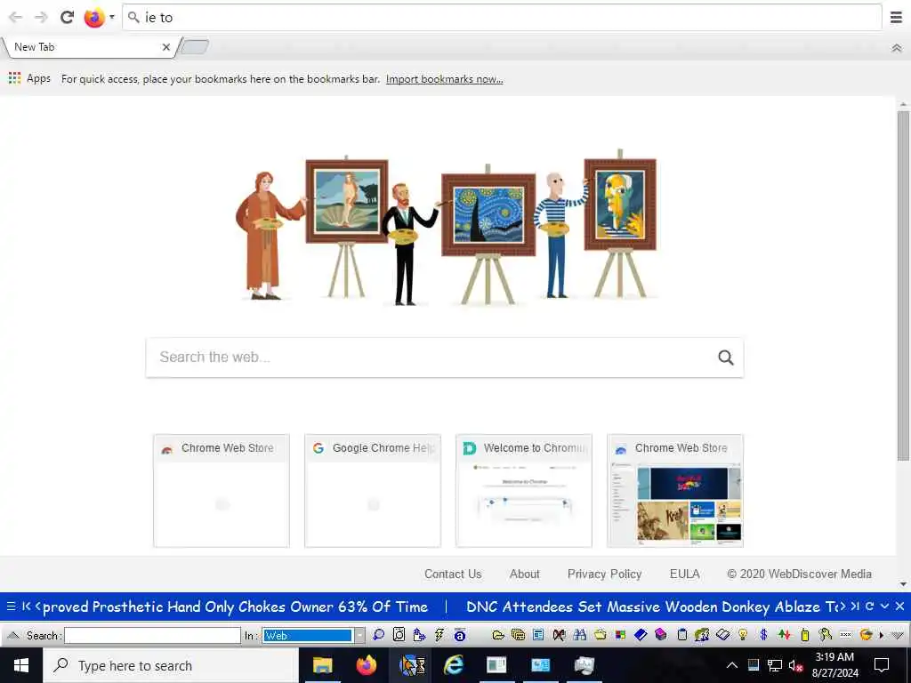Expand the news ticker with the down chevron

(x=884, y=607)
